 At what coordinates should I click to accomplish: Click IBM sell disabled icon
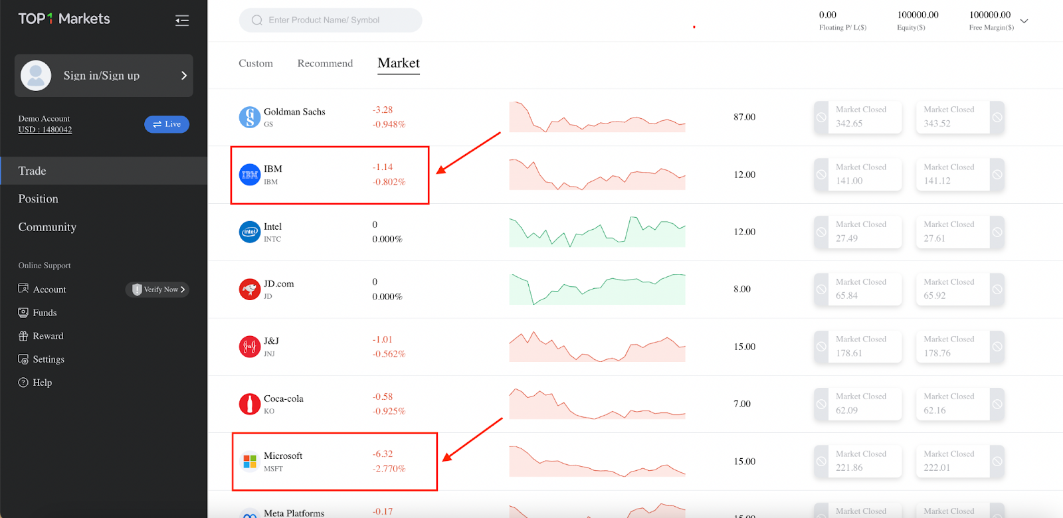[821, 175]
